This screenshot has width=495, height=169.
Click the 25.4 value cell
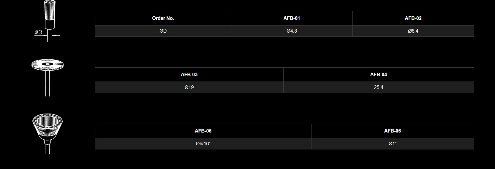[378, 87]
